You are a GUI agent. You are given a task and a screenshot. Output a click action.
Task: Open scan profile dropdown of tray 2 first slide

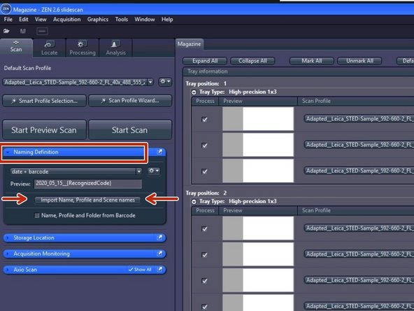tap(359, 228)
